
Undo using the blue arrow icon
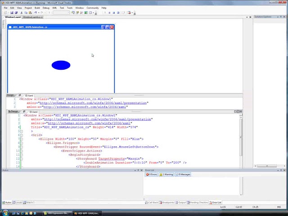pyautogui.click(x=36, y=13)
